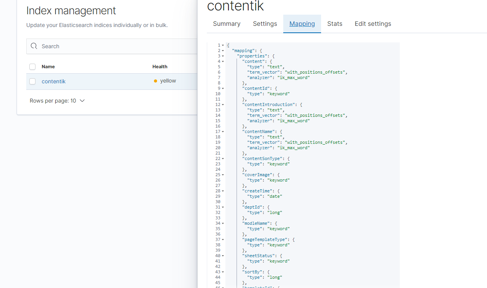
Task: Fold the "contentIntroduction" field block
Action: pos(223,104)
